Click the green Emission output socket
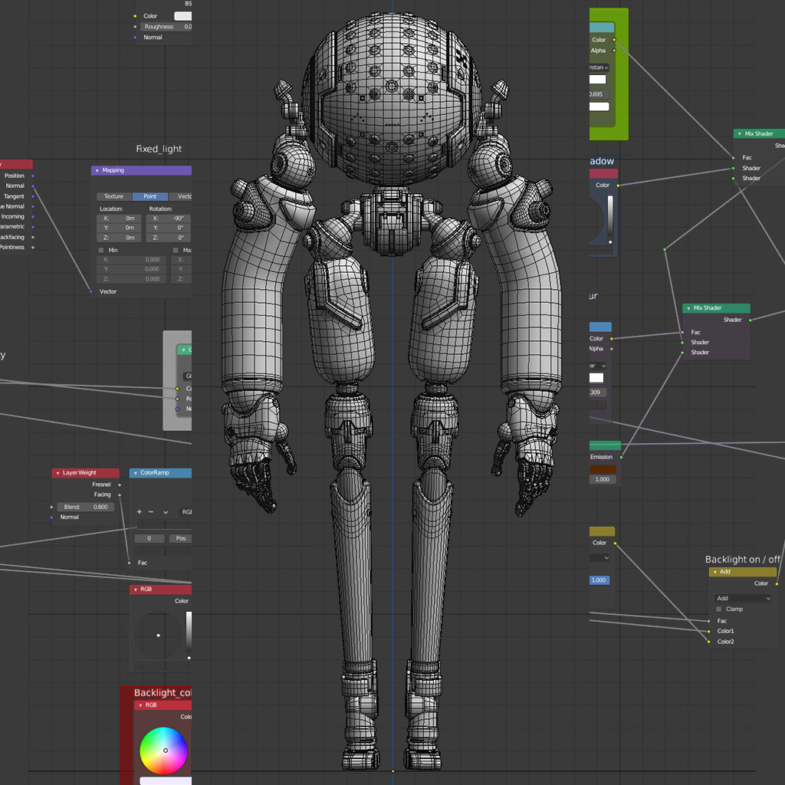The width and height of the screenshot is (785, 785). [622, 457]
